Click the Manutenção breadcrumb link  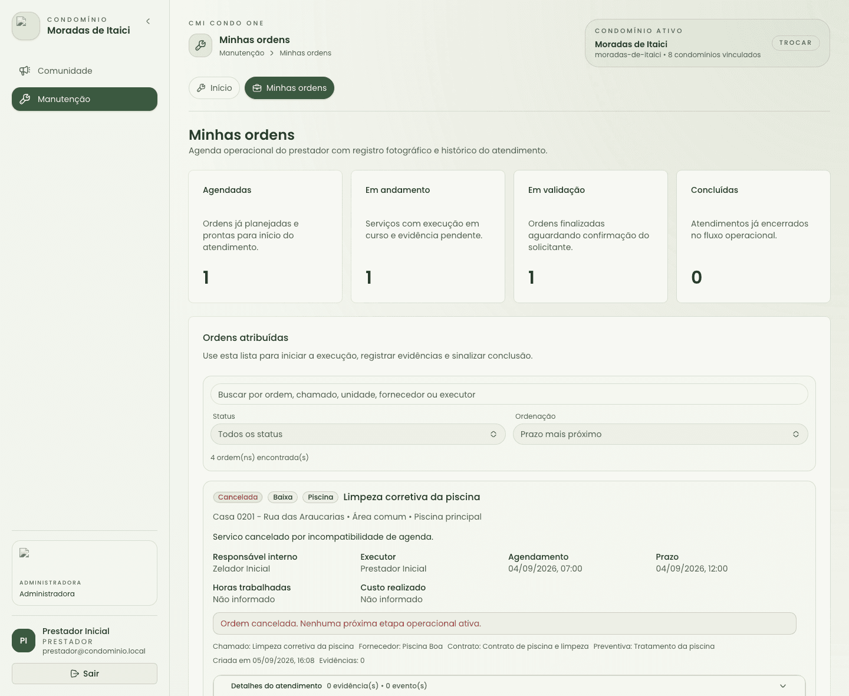click(x=242, y=53)
